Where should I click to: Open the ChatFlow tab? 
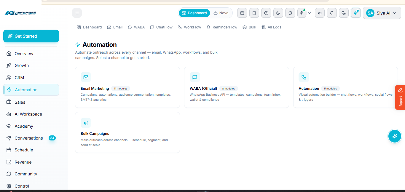coord(161,27)
